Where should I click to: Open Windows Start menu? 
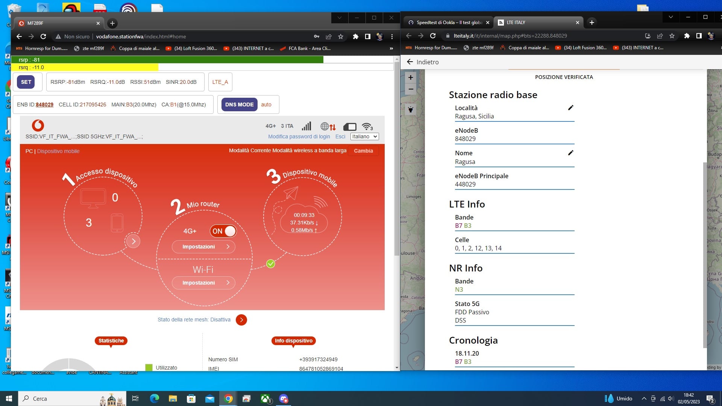pyautogui.click(x=9, y=398)
